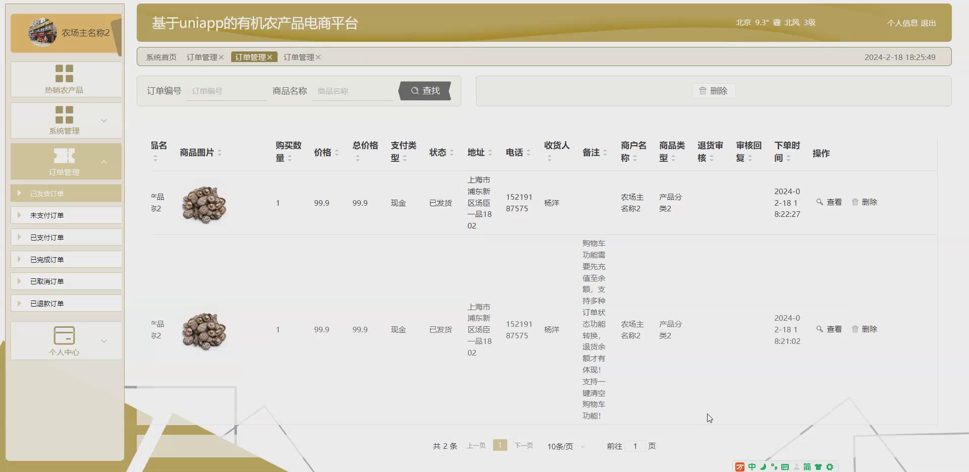The width and height of the screenshot is (969, 472).
Task: Open 已完成订单 submenu item
Action: (x=66, y=260)
